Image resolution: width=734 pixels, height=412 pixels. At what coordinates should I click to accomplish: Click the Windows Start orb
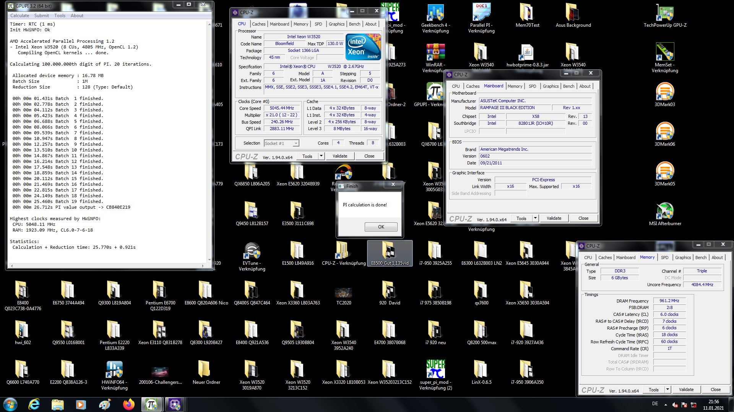[10, 404]
